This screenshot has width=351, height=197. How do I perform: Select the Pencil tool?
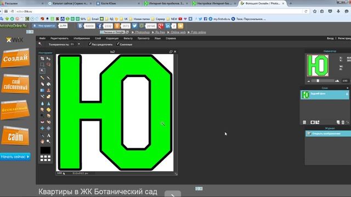tap(42, 78)
